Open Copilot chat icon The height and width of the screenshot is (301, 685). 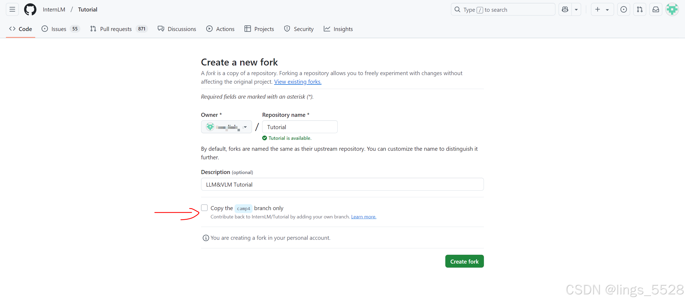(x=565, y=10)
